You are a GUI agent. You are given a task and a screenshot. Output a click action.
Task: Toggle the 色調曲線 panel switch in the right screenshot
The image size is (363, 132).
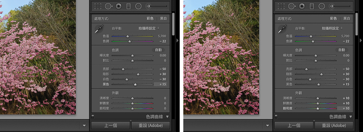276,116
